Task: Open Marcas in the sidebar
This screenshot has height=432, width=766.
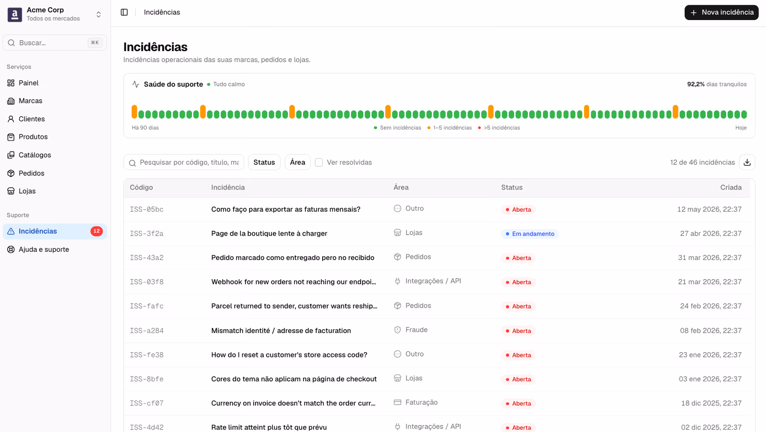Action: 55,101
